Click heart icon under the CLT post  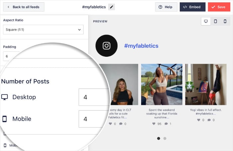(110, 123)
